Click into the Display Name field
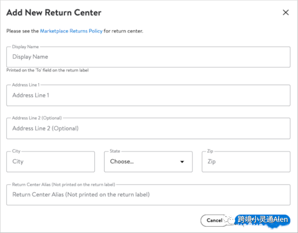This screenshot has height=233, width=298. [x=148, y=57]
